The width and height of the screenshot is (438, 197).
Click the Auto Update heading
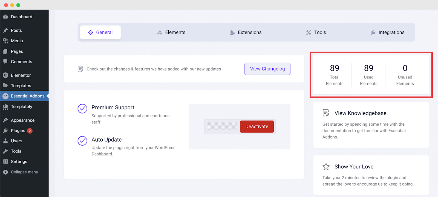pyautogui.click(x=106, y=140)
